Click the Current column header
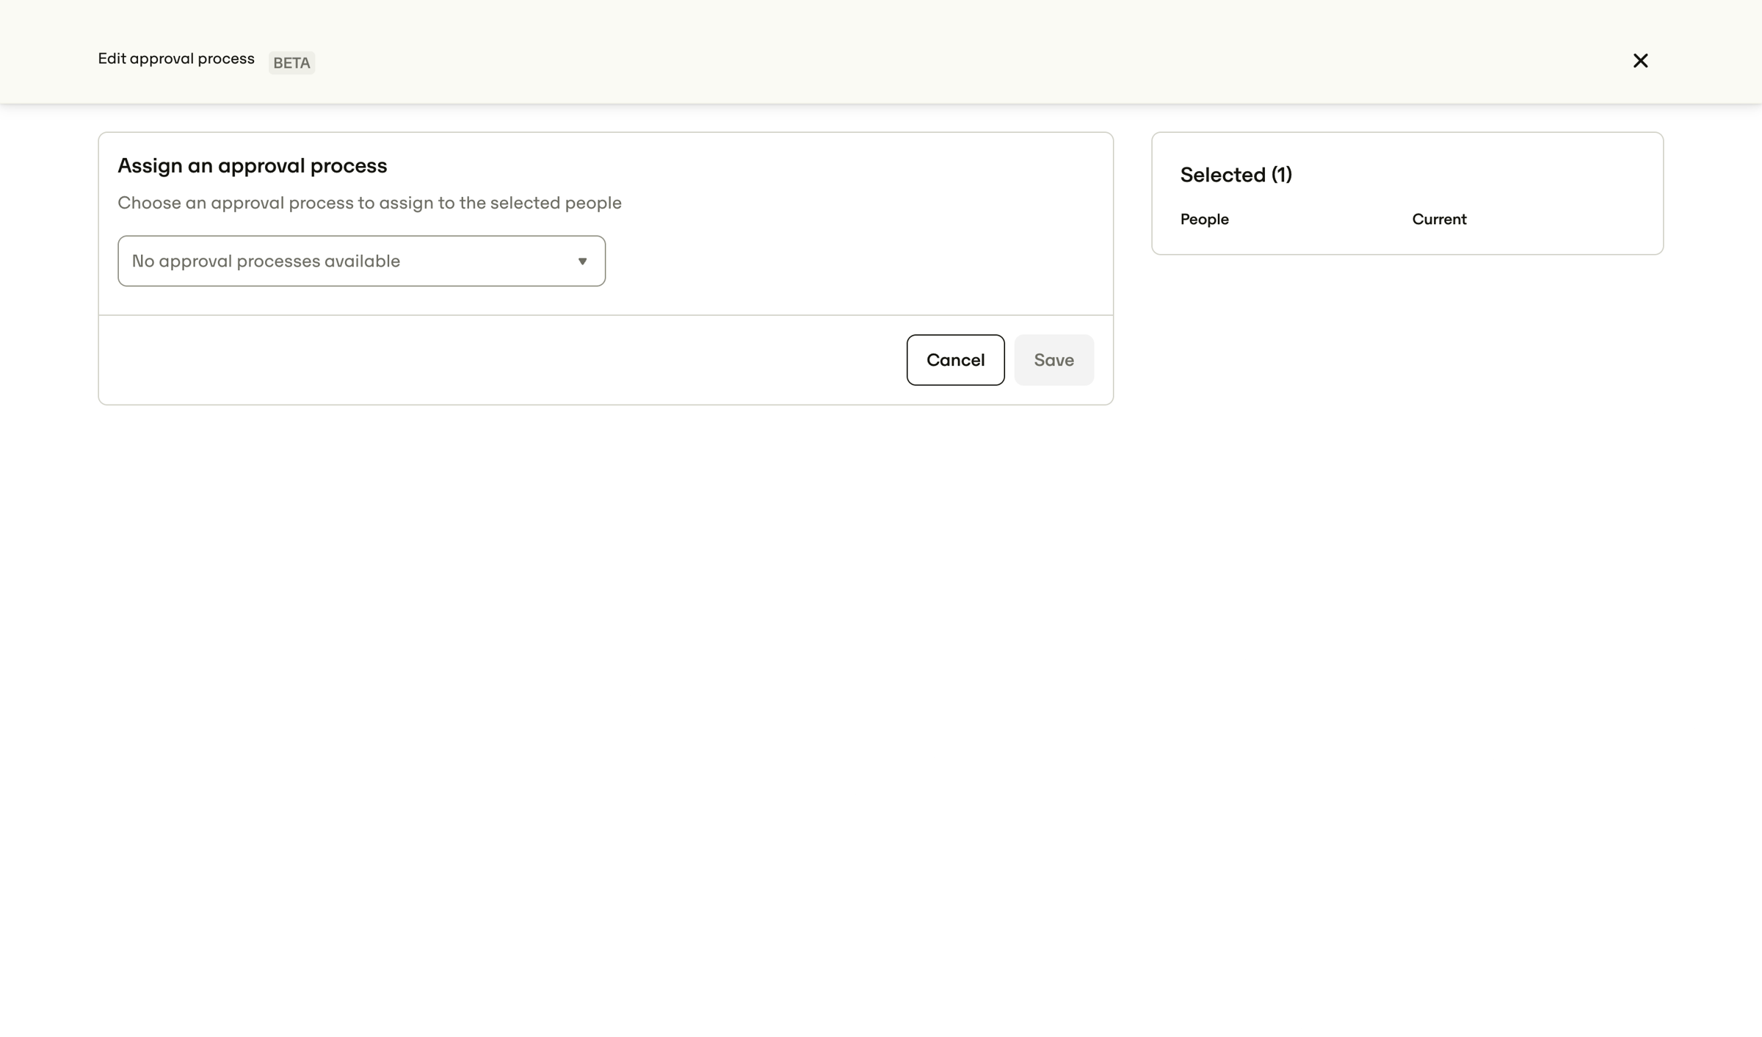Image resolution: width=1762 pixels, height=1037 pixels. point(1439,220)
